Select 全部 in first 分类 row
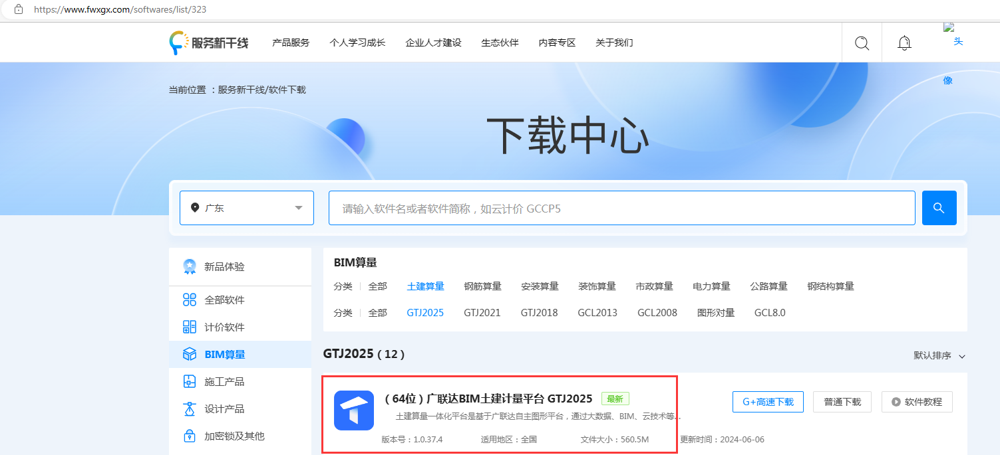 (377, 286)
